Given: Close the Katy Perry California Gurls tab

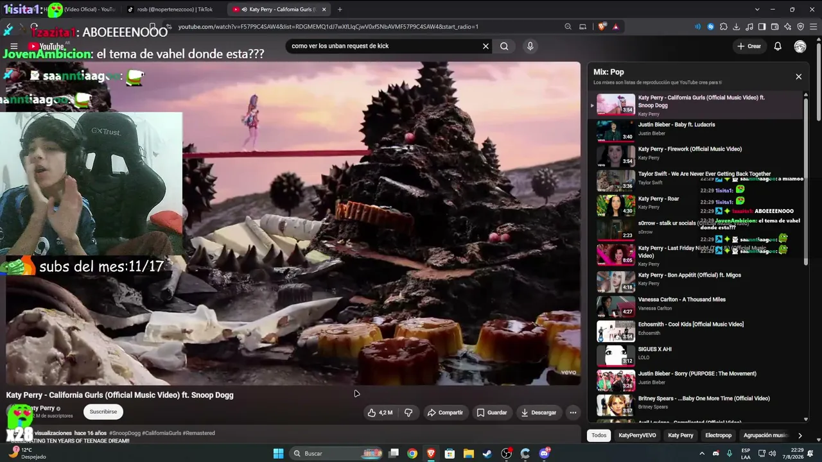Looking at the screenshot, I should tap(324, 10).
